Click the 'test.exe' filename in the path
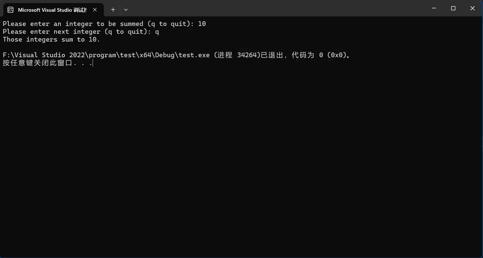Viewport: 483px width, 258px height. (194, 55)
